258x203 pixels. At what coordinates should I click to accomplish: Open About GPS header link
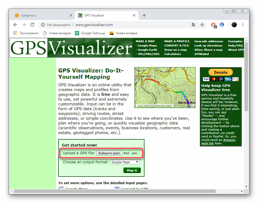click(x=236, y=50)
